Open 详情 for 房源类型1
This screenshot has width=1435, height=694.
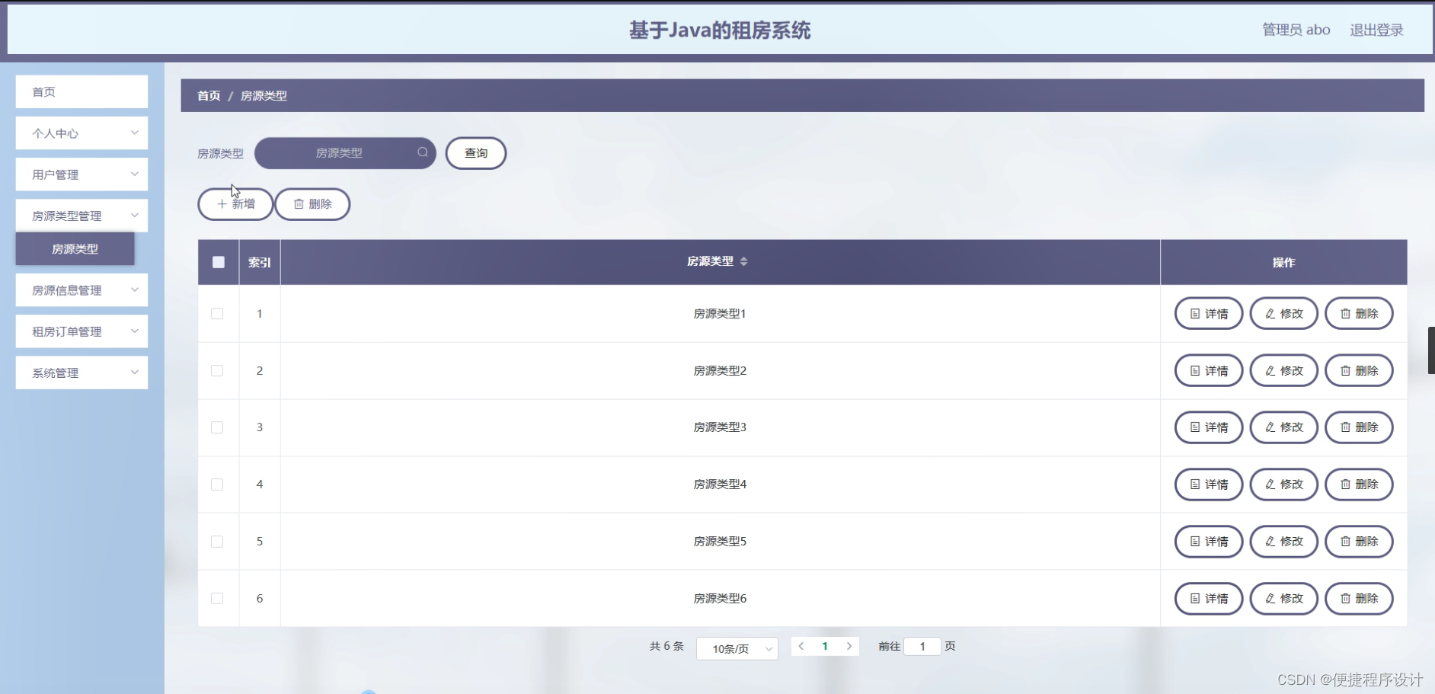point(1208,313)
